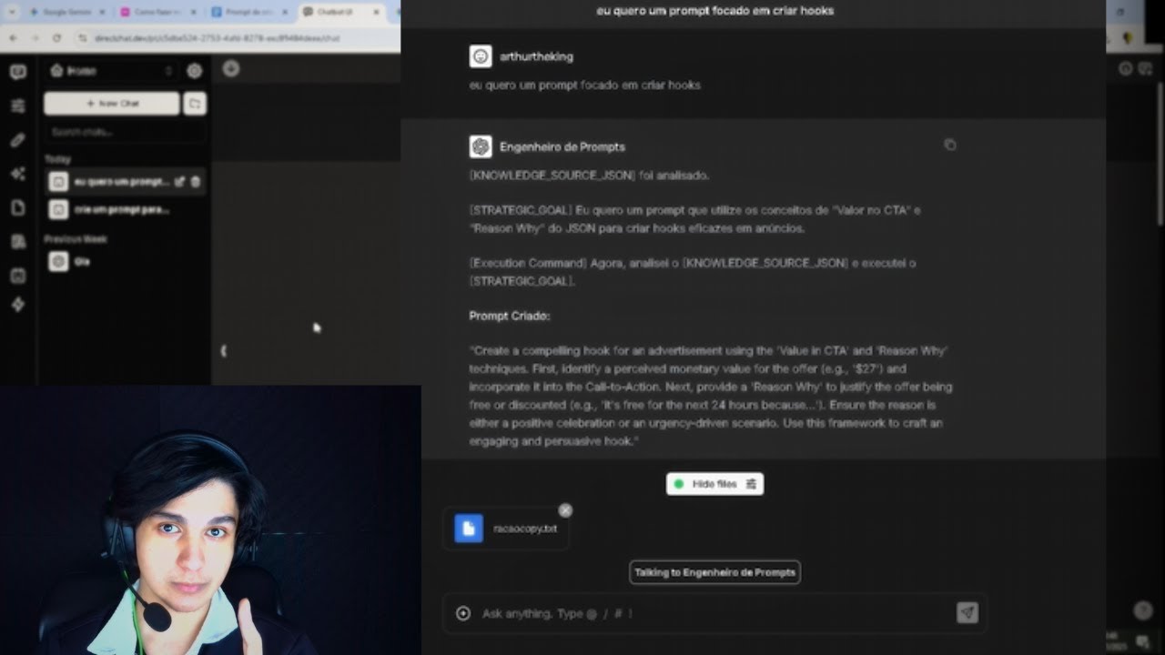Screen dimensions: 1165x655
Task: Open the Models sparkles icon in the sidebar
Action: coord(18,174)
